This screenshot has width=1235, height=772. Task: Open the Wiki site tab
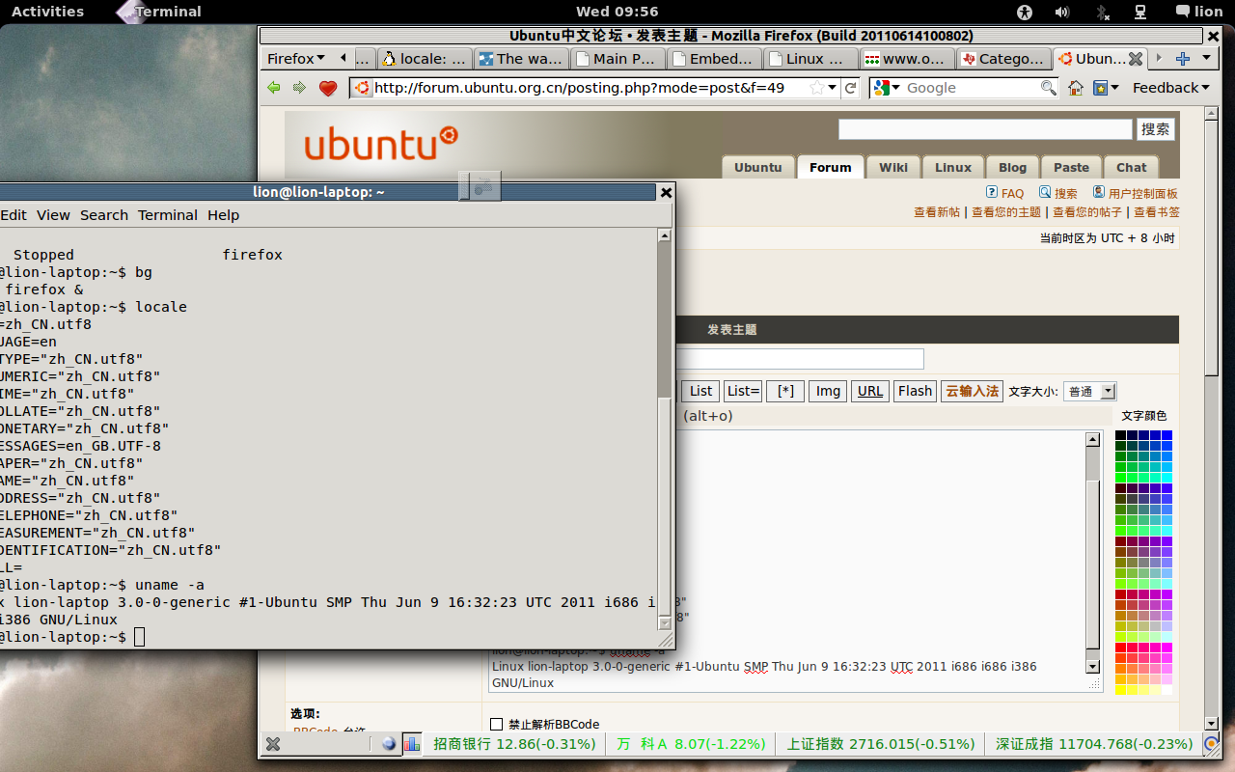[x=893, y=167]
